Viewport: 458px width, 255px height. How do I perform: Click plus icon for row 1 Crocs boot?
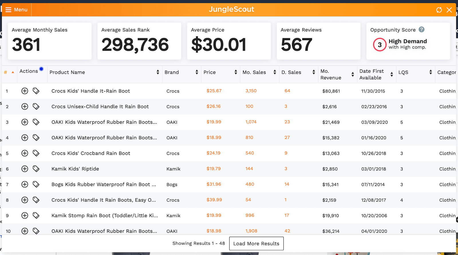tap(25, 91)
